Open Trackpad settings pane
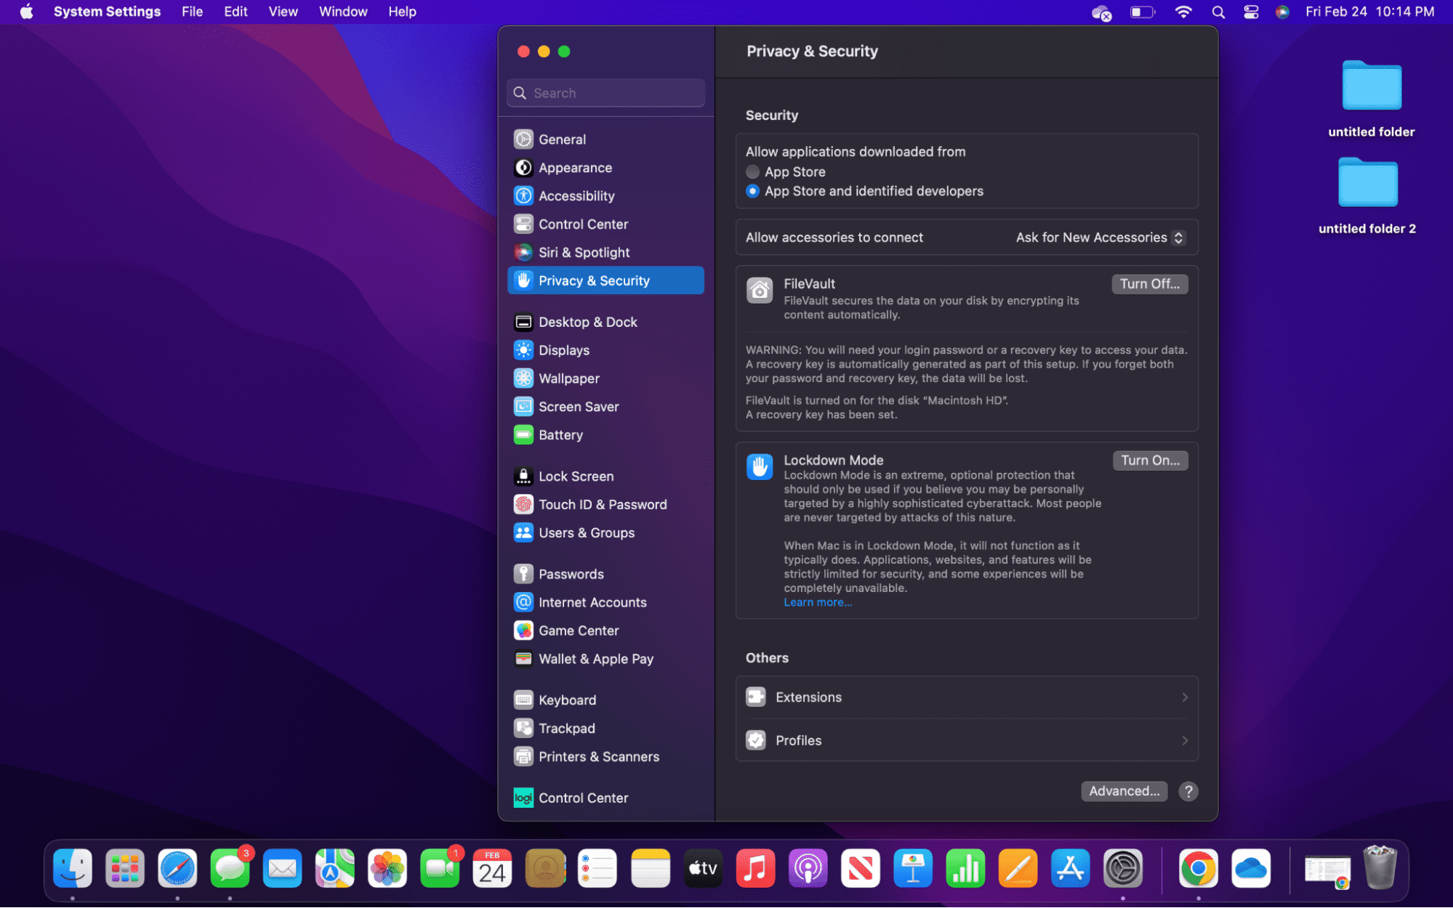Screen dimensions: 1453x908 tap(605, 729)
